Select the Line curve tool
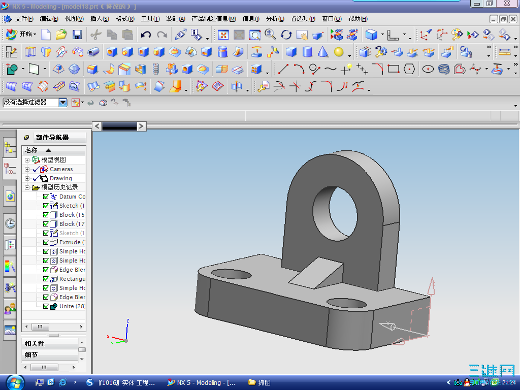 click(x=283, y=69)
